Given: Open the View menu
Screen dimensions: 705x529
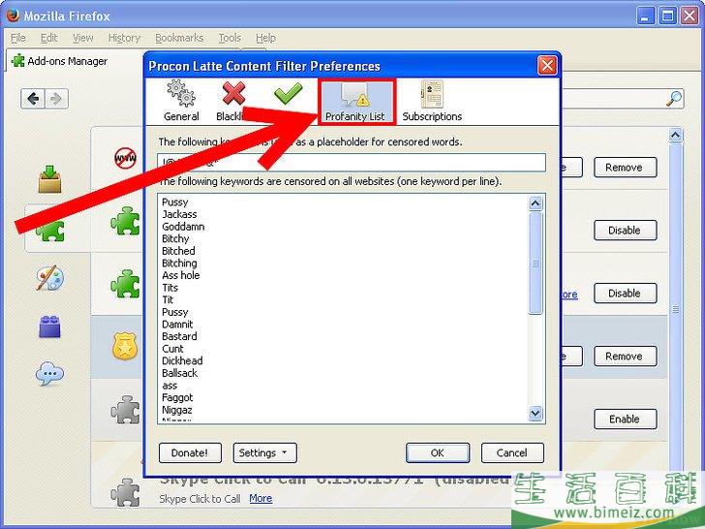Looking at the screenshot, I should click(x=82, y=38).
